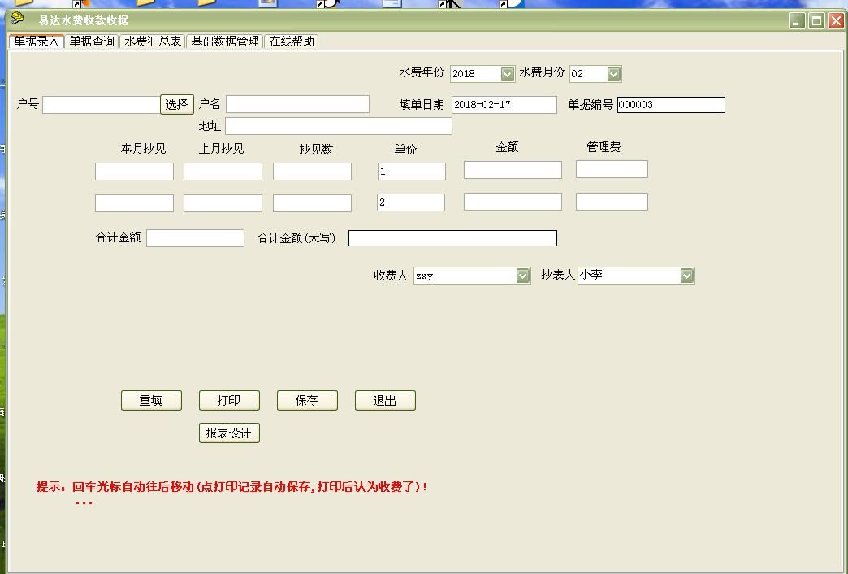Expand the 水费月份 dropdown arrow
Viewport: 848px width, 574px height.
click(613, 74)
